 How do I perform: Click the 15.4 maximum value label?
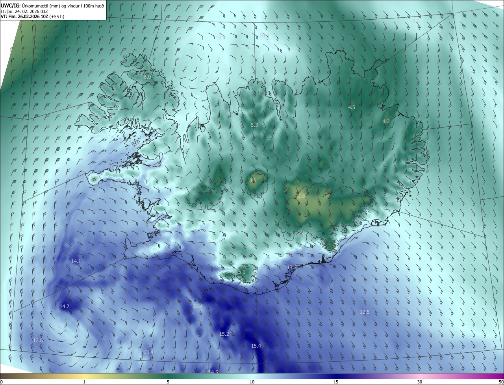(x=256, y=346)
